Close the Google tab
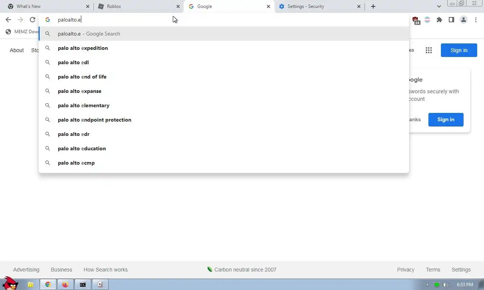Viewport: 484px width, 290px height. click(268, 6)
